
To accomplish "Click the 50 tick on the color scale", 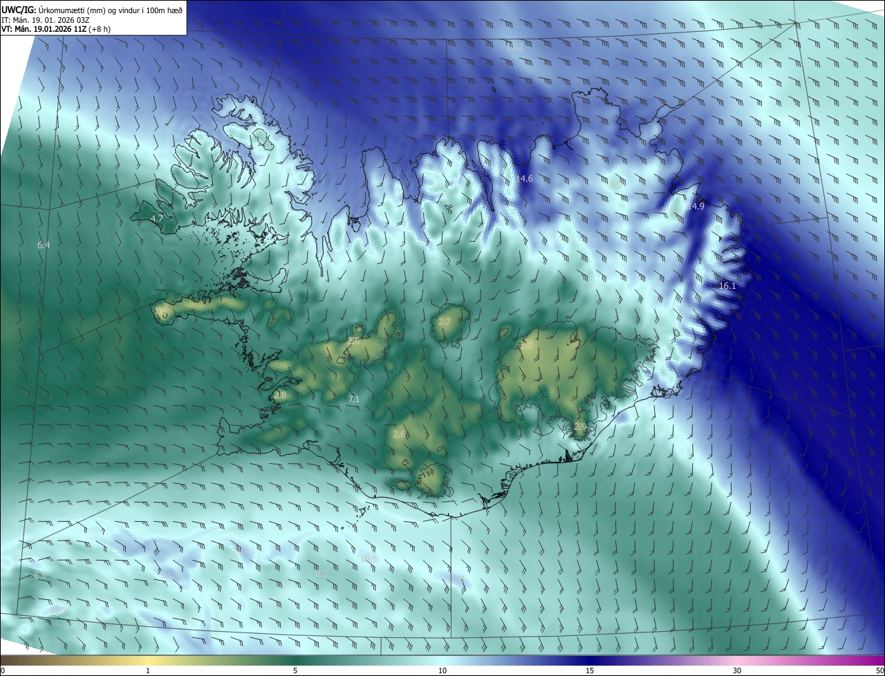I will point(879,670).
